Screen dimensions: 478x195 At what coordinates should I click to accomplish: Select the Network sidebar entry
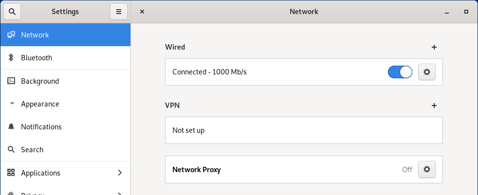35,35
